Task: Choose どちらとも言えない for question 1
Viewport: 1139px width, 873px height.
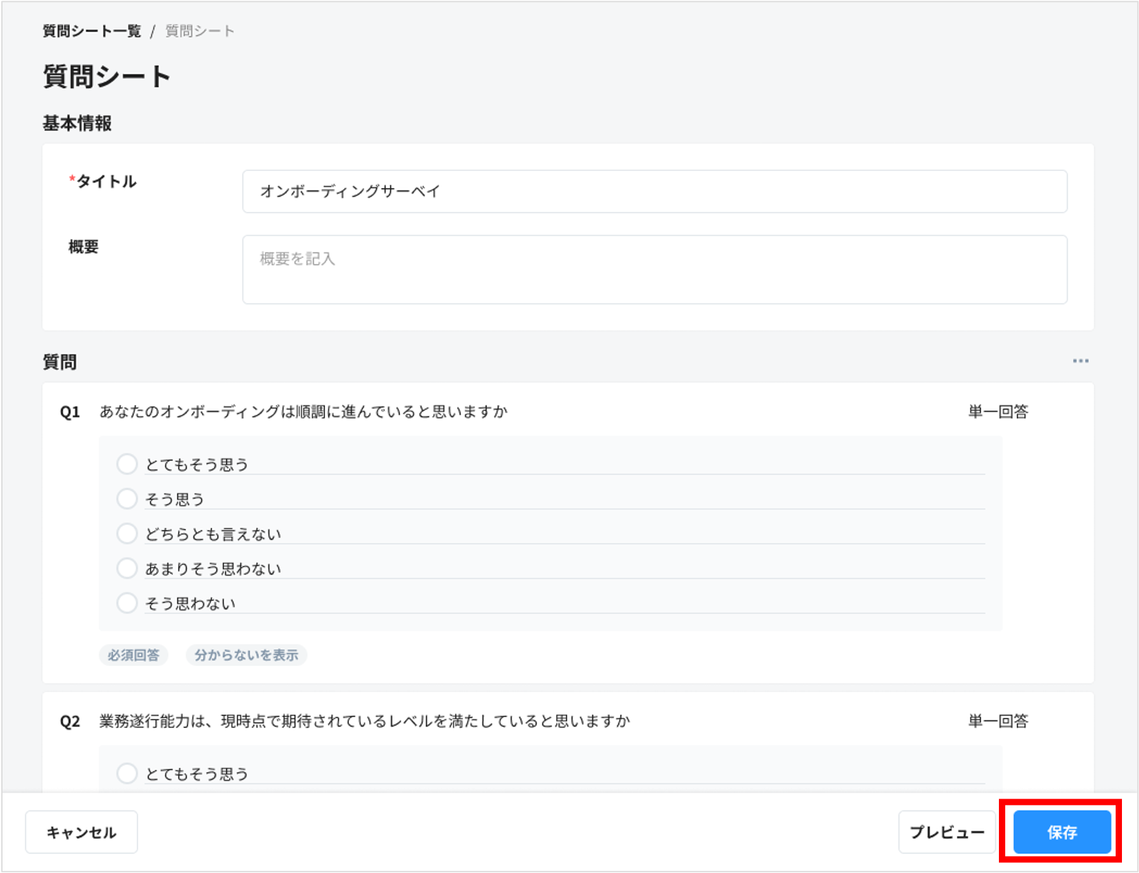Action: tap(127, 533)
